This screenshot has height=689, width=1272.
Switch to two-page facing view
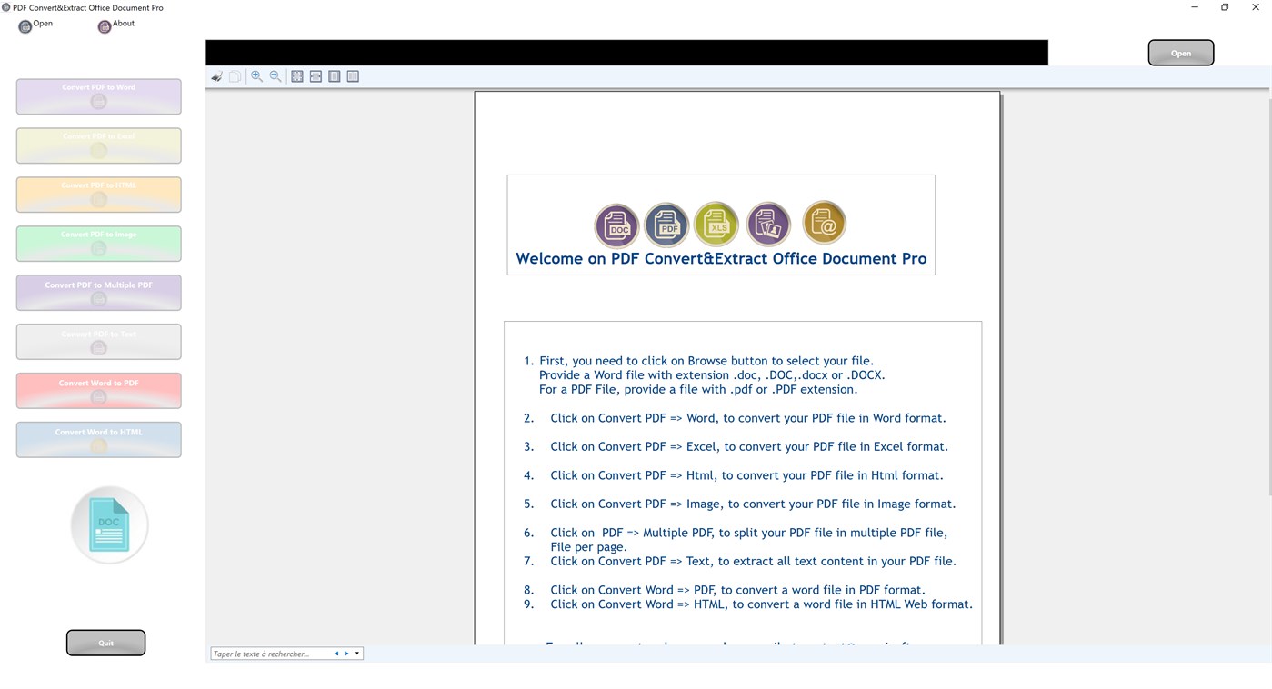tap(353, 75)
